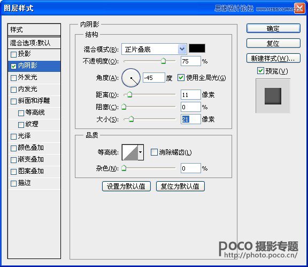
Task: Open the 正片叠底 blend mode dropdown
Action: 154,49
